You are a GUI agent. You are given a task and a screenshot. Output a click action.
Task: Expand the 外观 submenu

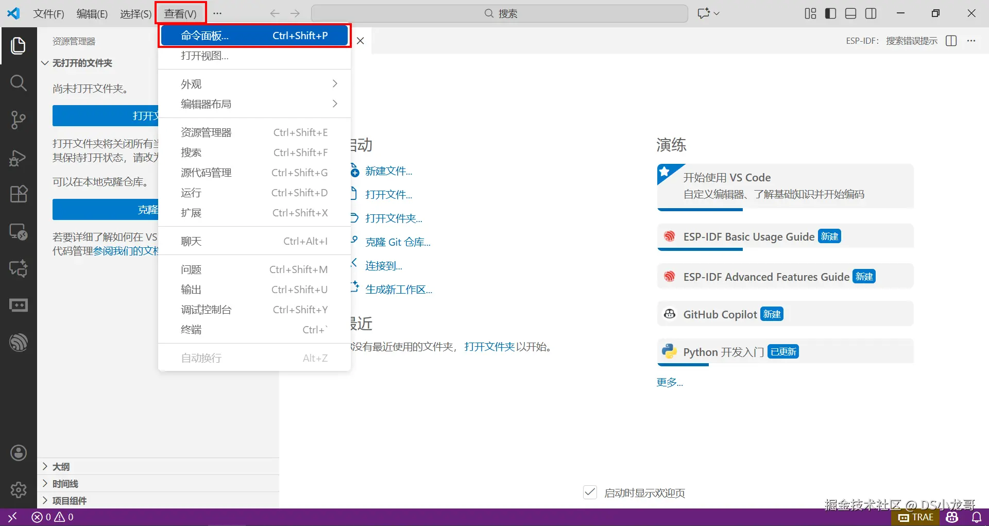254,84
